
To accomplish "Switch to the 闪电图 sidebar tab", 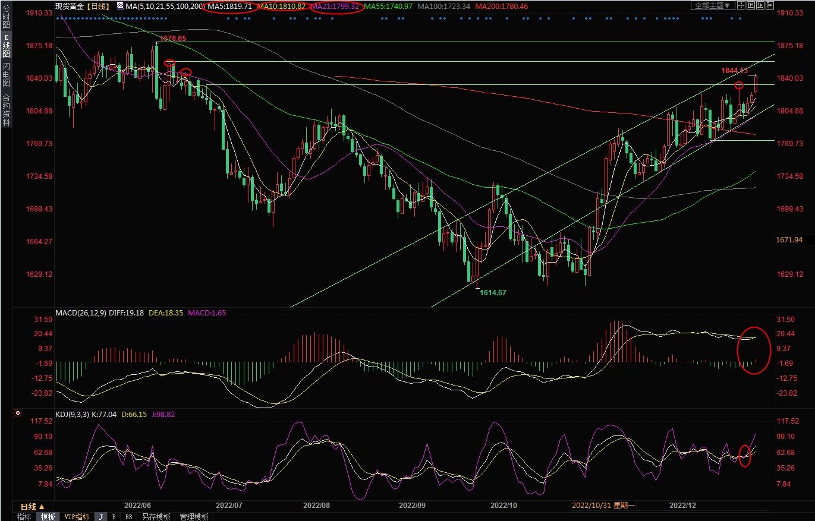I will coord(7,74).
